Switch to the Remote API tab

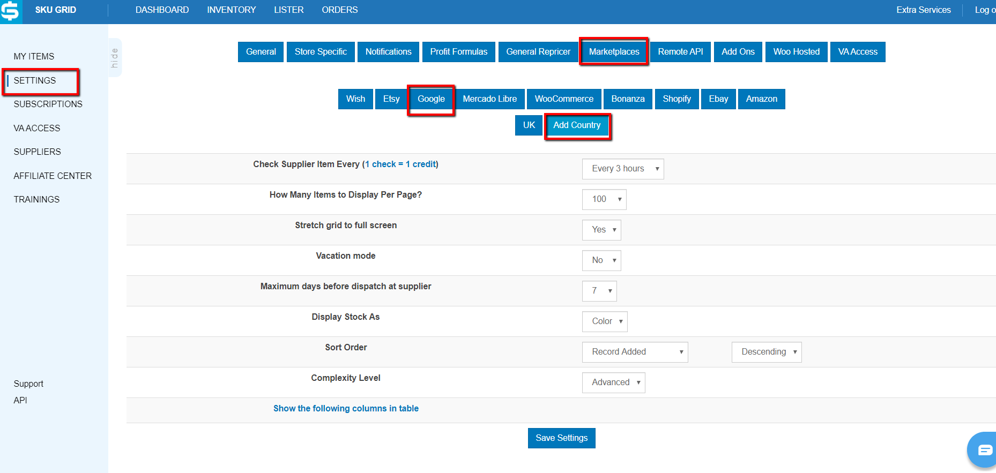pyautogui.click(x=681, y=52)
